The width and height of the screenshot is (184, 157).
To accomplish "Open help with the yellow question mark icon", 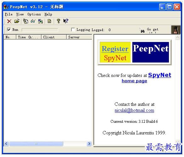I will click(58, 21).
